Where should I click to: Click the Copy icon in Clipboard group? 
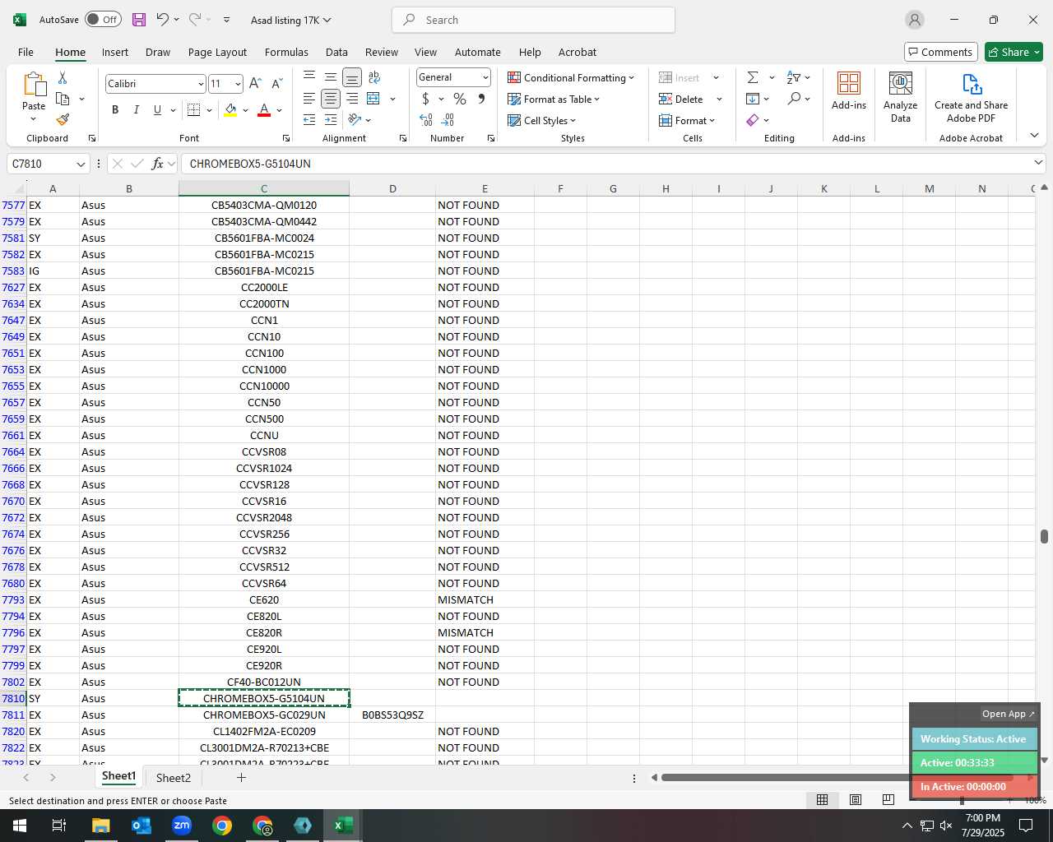tap(63, 99)
